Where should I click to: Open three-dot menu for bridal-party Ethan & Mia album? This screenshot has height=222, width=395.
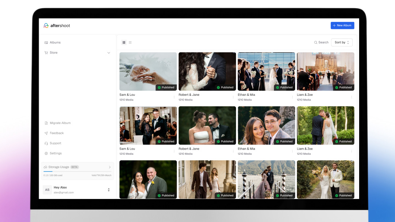coord(293,97)
